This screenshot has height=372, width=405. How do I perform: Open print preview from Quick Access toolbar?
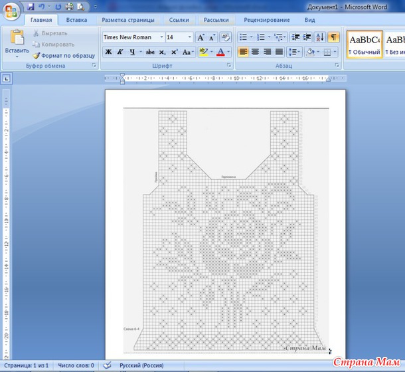pos(80,7)
